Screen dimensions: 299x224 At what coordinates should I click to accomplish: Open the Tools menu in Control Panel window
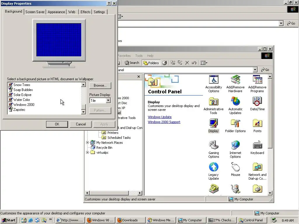(139, 56)
